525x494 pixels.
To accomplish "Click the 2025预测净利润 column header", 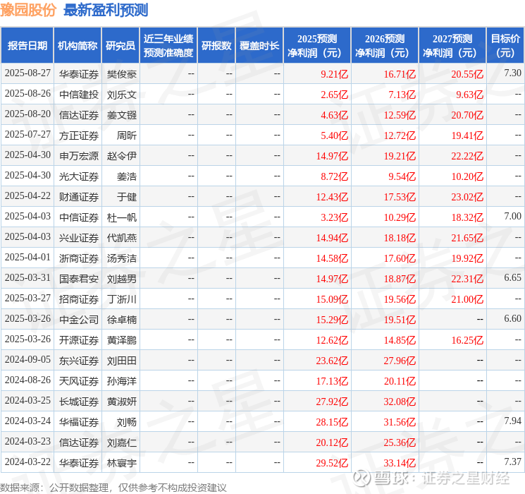I will [x=317, y=46].
